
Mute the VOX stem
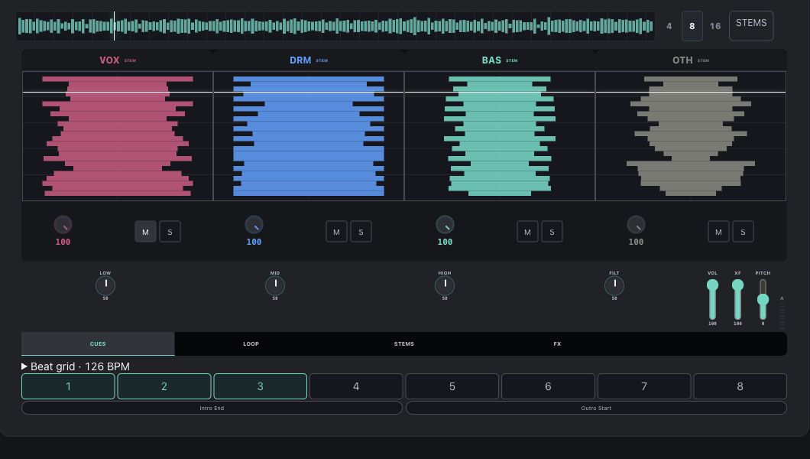coord(146,232)
